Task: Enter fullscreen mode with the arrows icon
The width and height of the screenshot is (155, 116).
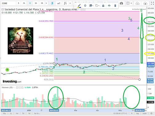Action: (x=152, y=3)
